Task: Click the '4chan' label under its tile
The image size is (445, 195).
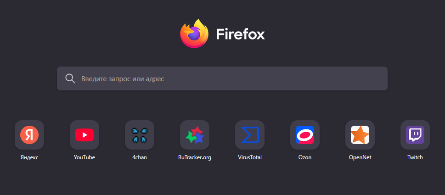Action: [140, 157]
